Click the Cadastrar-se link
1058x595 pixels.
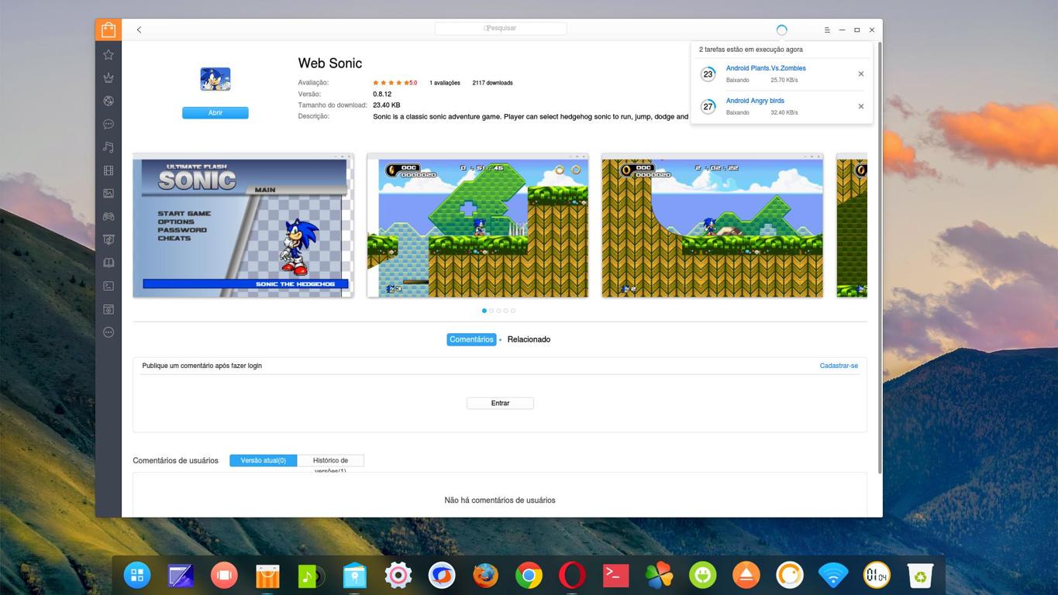(838, 366)
